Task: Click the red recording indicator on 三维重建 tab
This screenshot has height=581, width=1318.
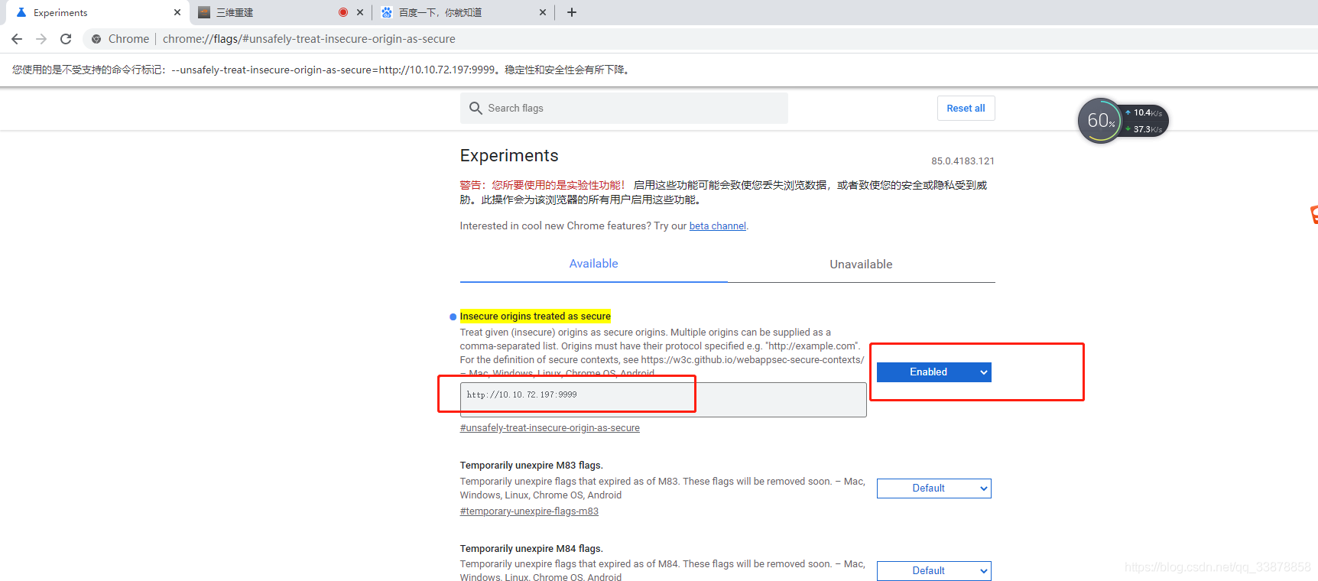Action: (343, 12)
